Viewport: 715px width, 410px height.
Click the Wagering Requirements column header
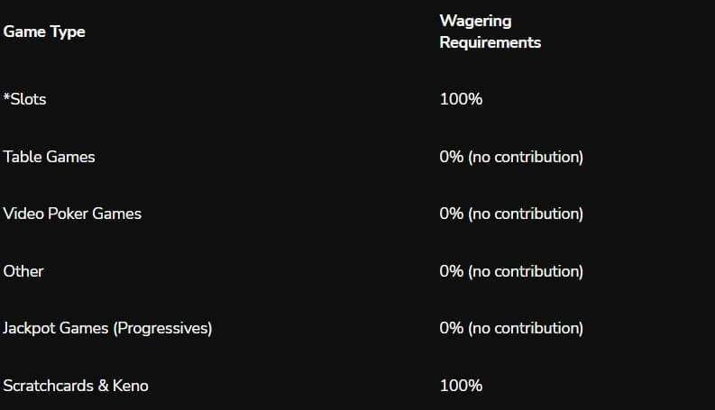tap(490, 32)
